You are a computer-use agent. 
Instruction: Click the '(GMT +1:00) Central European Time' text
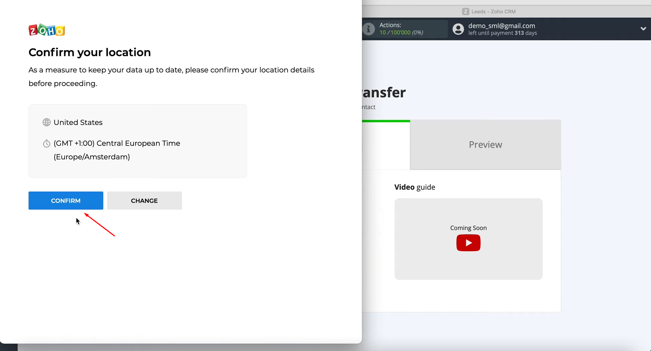pos(117,143)
